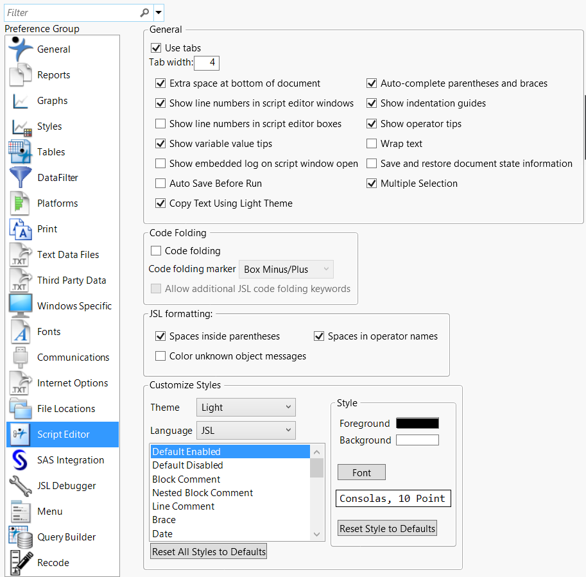Turn on Code folding checkbox
Screen dimensions: 586x577
155,251
